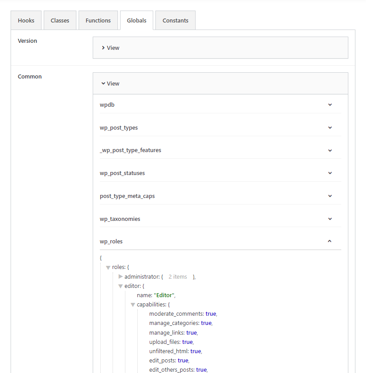Collapse the Common View section
The image size is (366, 373).
[220, 83]
